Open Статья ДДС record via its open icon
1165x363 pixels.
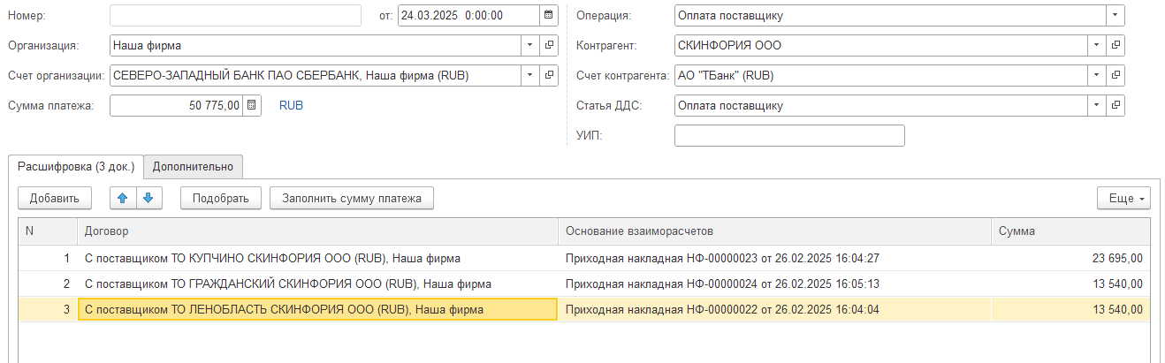[x=1116, y=106]
